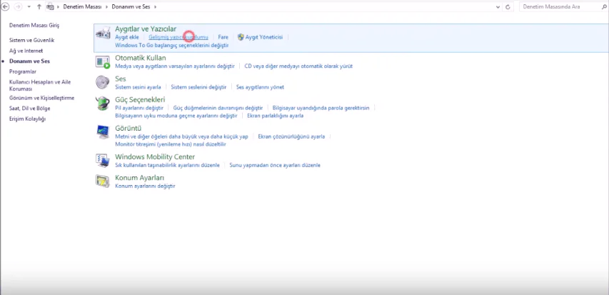Open the Fare settings link
The image size is (609, 295).
pos(223,37)
